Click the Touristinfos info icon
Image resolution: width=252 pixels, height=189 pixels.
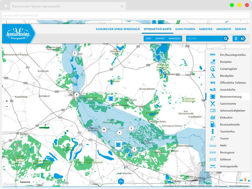[x=213, y=131]
